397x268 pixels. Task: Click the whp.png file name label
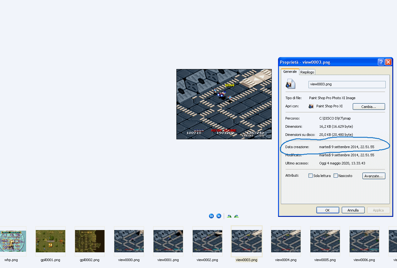(x=11, y=260)
